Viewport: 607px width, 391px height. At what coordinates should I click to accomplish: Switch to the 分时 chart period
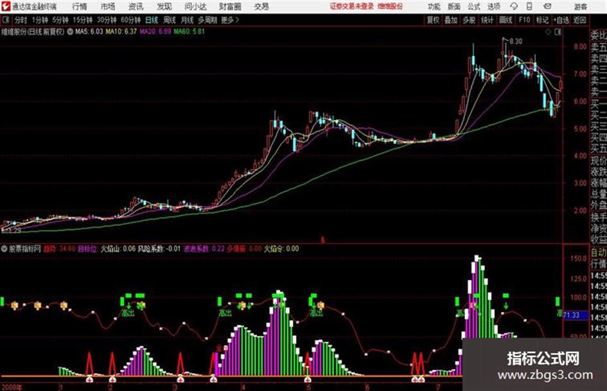pyautogui.click(x=21, y=20)
